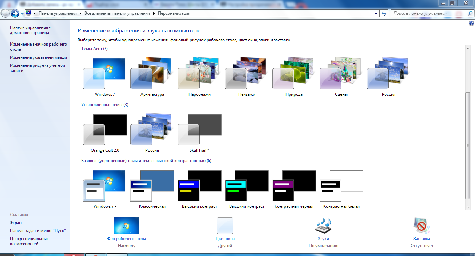475x256 pixels.
Task: Open the 'Все элементы панели управления' breadcrumb
Action: tap(117, 13)
